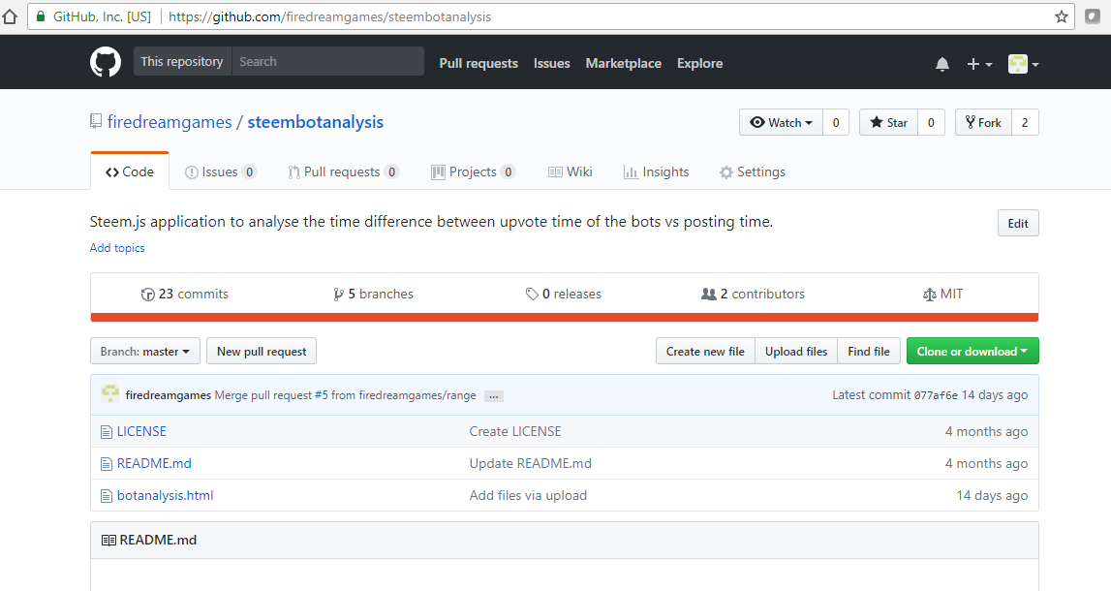
Task: Open Explore in top navigation
Action: point(699,63)
